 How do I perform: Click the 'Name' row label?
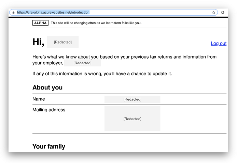click(x=39, y=99)
